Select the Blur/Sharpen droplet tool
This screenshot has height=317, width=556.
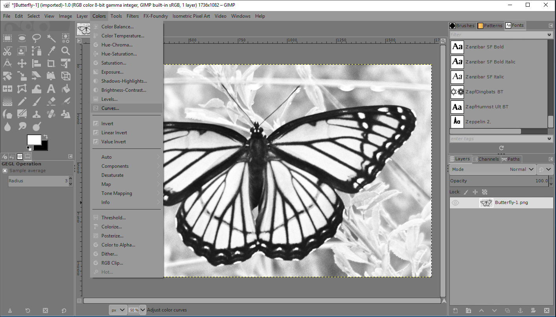coord(7,126)
